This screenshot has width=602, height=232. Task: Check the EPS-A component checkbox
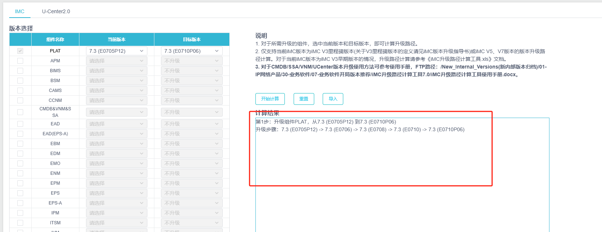20,203
